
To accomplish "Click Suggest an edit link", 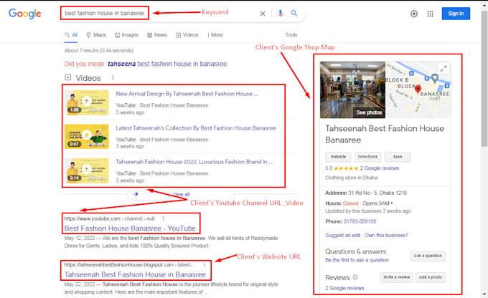I will 342,235.
